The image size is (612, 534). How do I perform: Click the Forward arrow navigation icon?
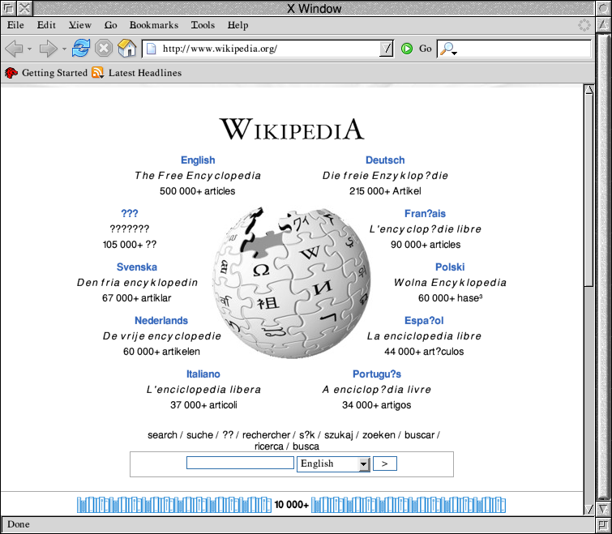49,49
